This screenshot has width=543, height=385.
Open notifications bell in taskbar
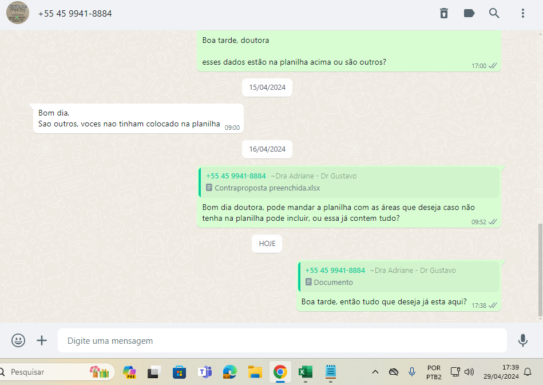tap(528, 372)
